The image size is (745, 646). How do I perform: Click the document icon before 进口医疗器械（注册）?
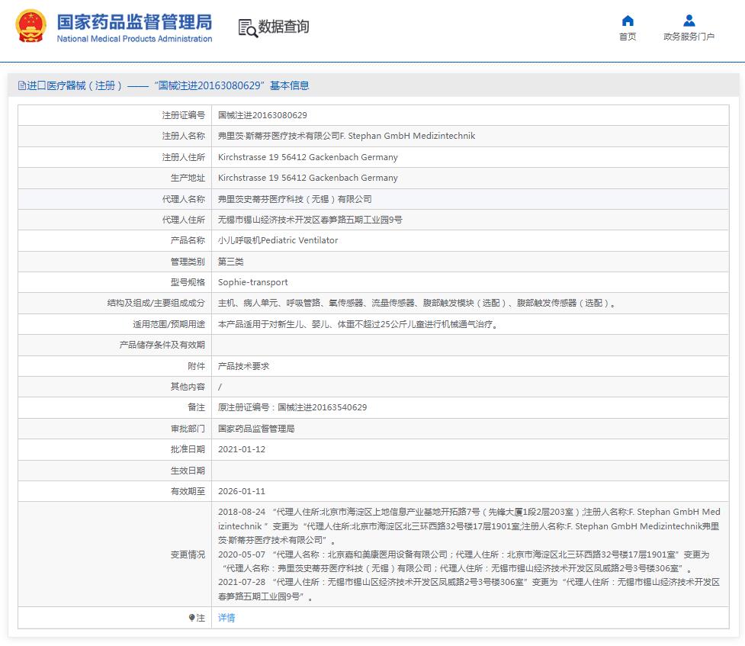(21, 85)
